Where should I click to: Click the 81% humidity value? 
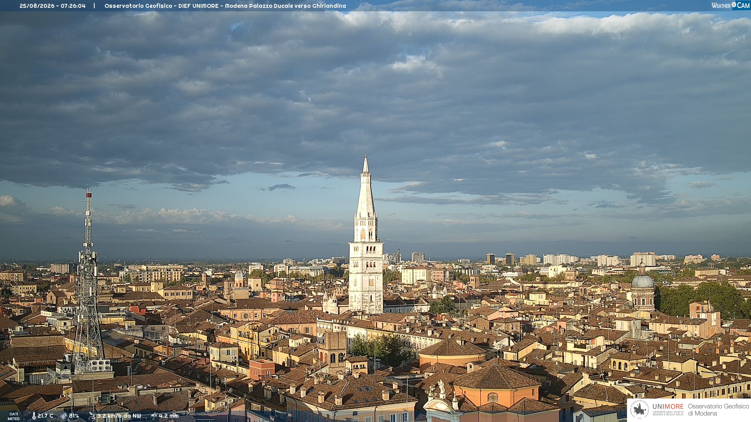[x=74, y=416]
